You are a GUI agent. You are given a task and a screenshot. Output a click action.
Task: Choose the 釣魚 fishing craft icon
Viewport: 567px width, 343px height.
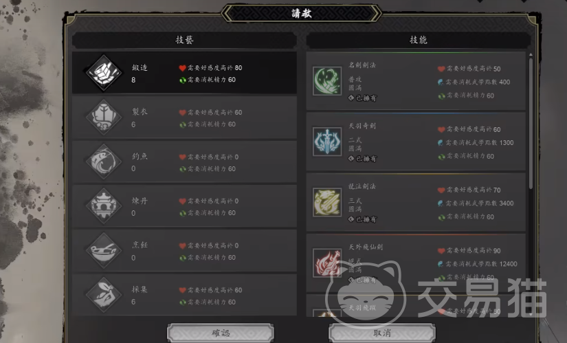[x=104, y=162]
